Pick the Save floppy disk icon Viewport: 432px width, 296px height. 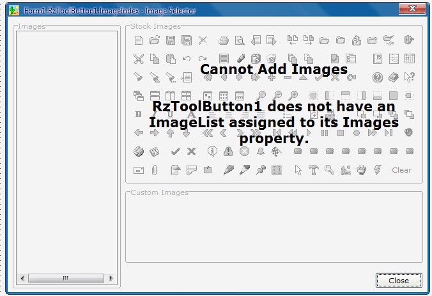click(171, 40)
